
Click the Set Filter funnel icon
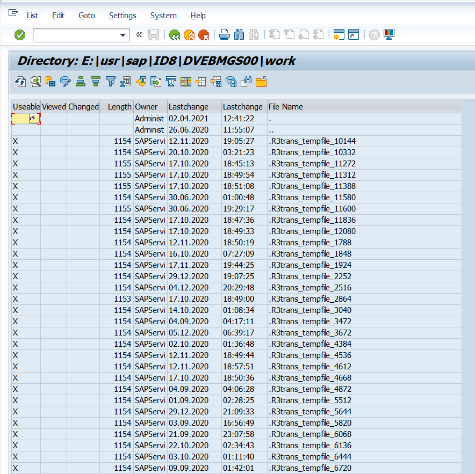(111, 82)
